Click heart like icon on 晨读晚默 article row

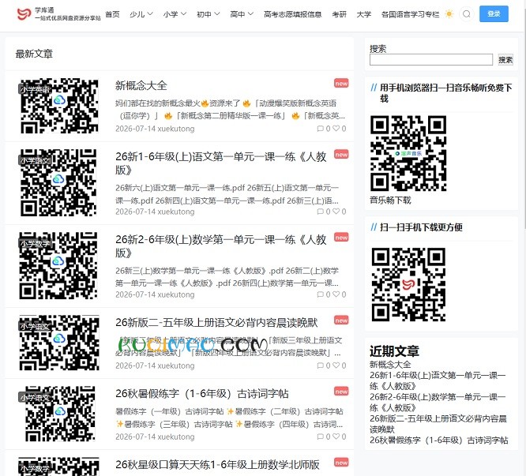[336, 365]
